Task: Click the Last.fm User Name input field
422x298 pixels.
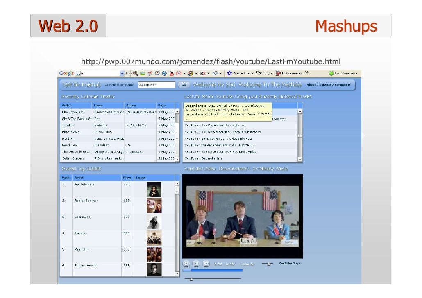Action: pos(157,85)
